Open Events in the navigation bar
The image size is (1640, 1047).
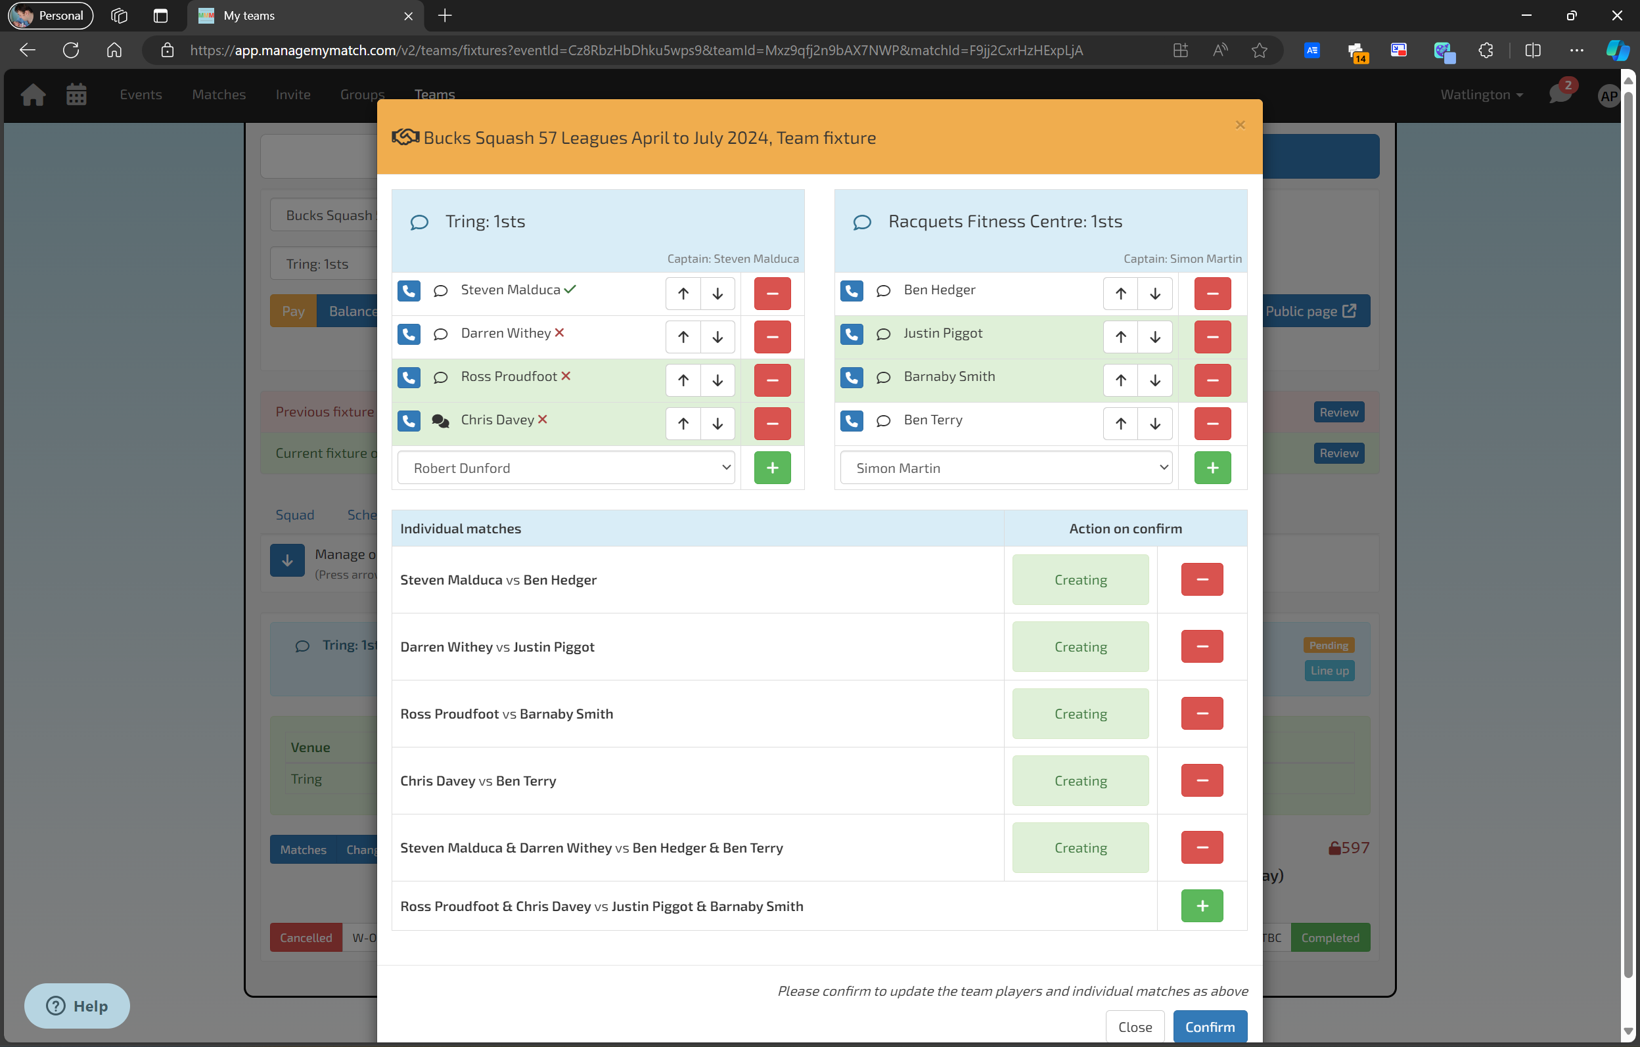click(141, 95)
